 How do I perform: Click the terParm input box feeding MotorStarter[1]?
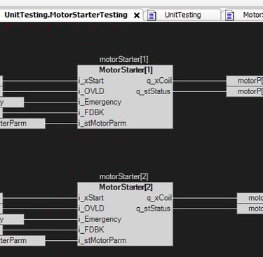[22, 124]
